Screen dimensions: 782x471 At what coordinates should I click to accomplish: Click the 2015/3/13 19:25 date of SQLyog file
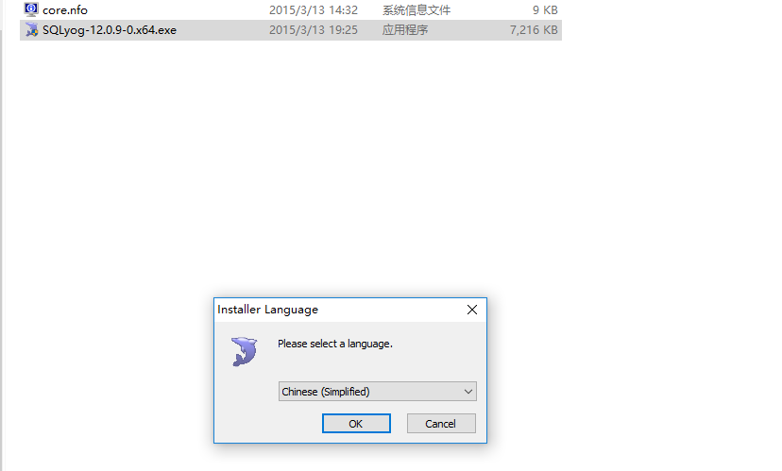pyautogui.click(x=314, y=30)
